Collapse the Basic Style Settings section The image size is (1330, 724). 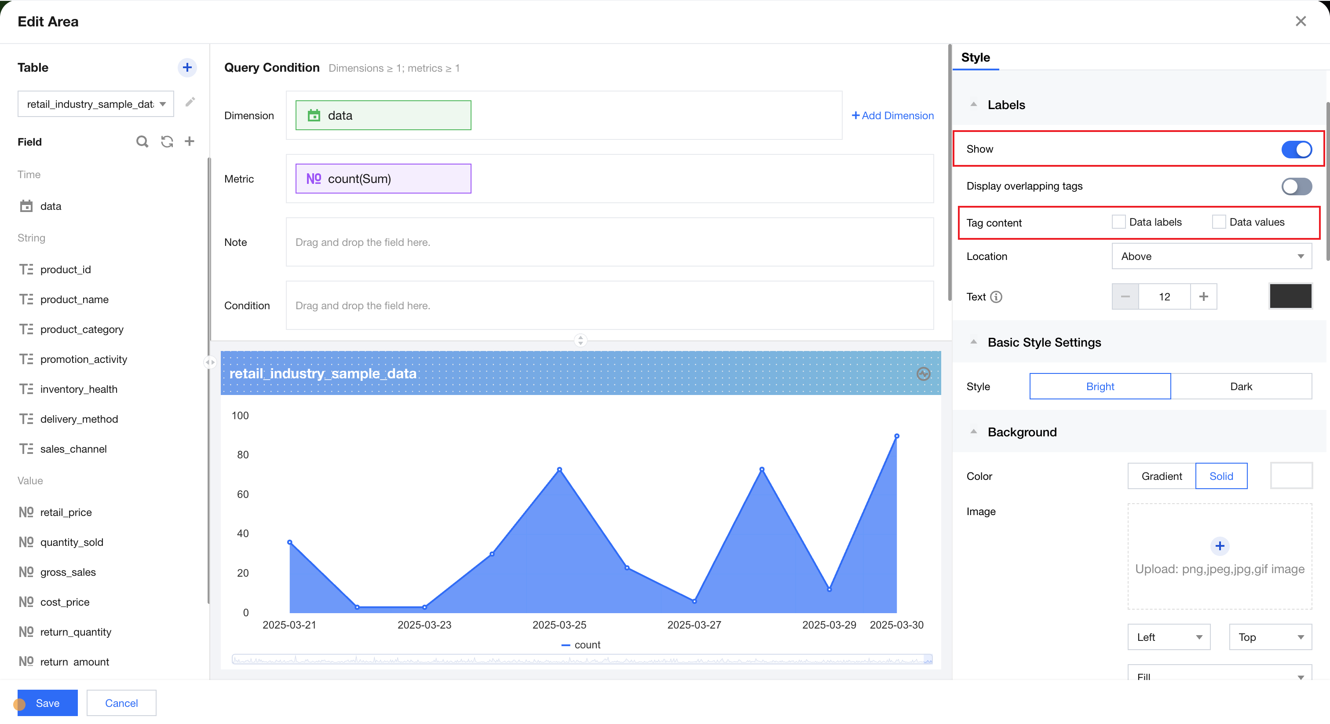tap(973, 342)
